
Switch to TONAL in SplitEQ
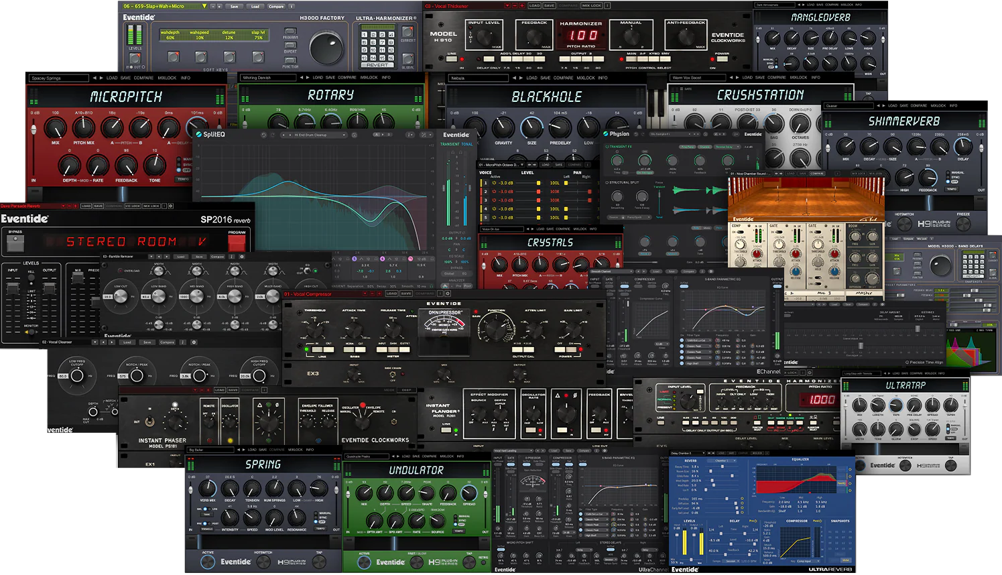[467, 144]
